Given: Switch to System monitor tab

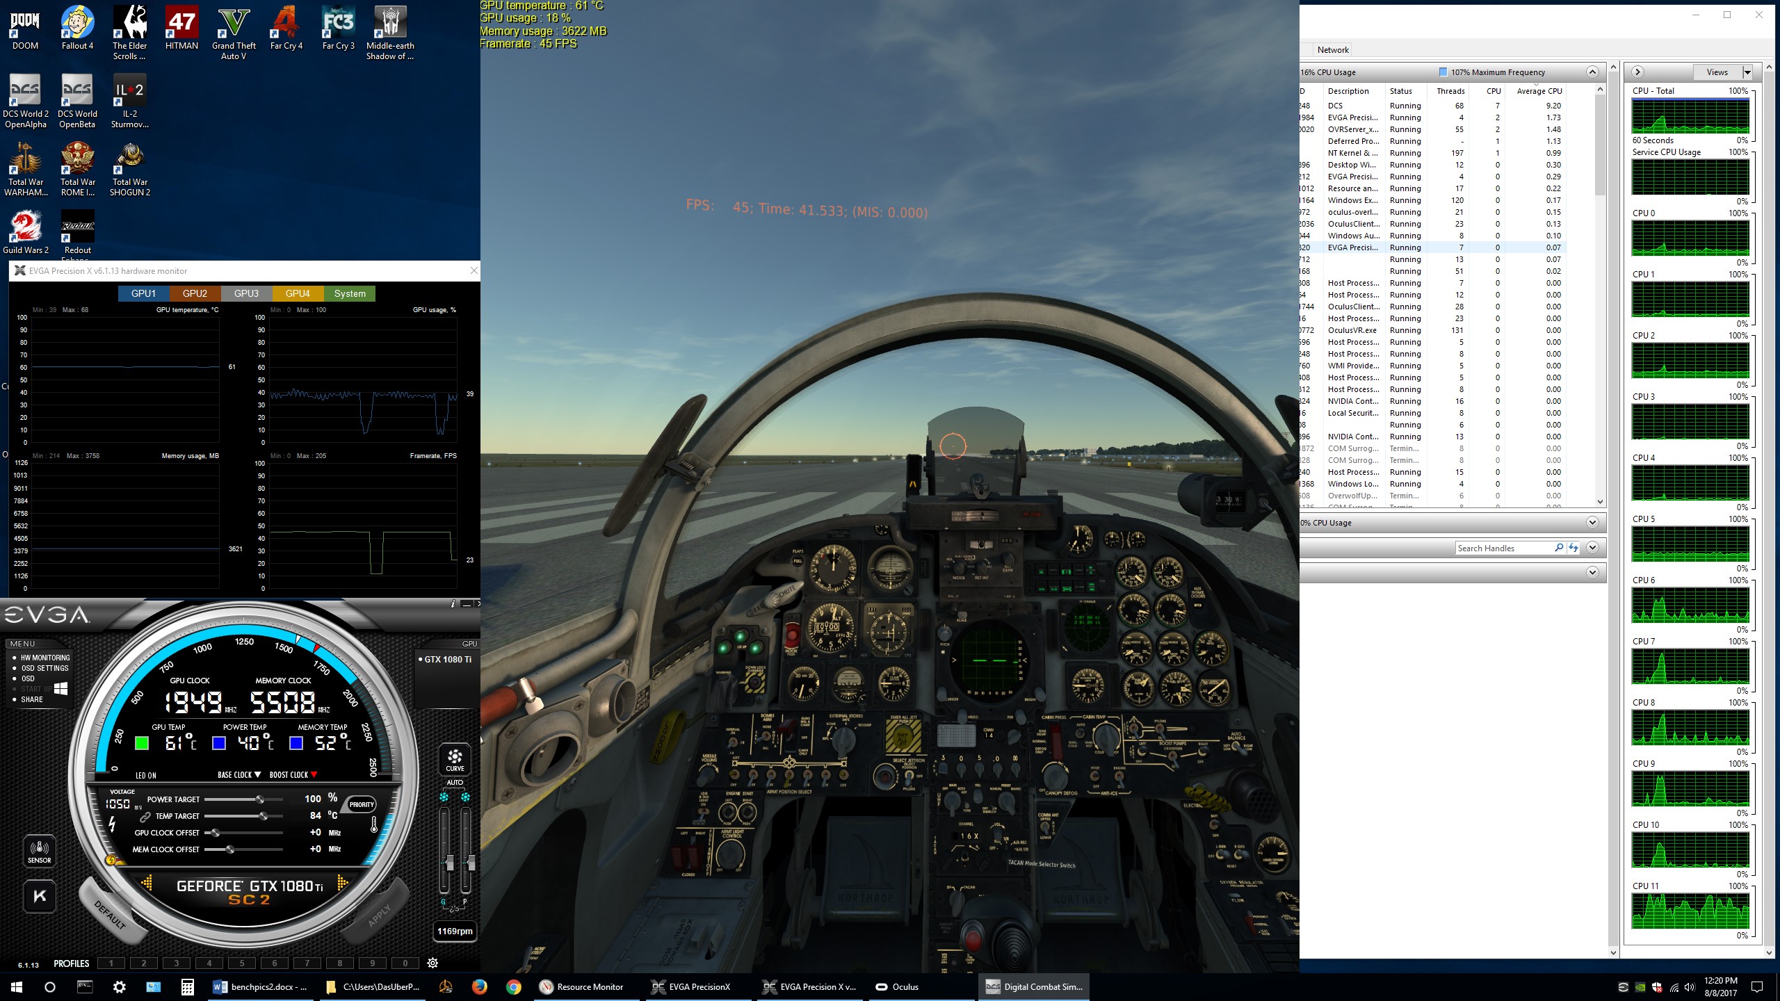Looking at the screenshot, I should 350,293.
